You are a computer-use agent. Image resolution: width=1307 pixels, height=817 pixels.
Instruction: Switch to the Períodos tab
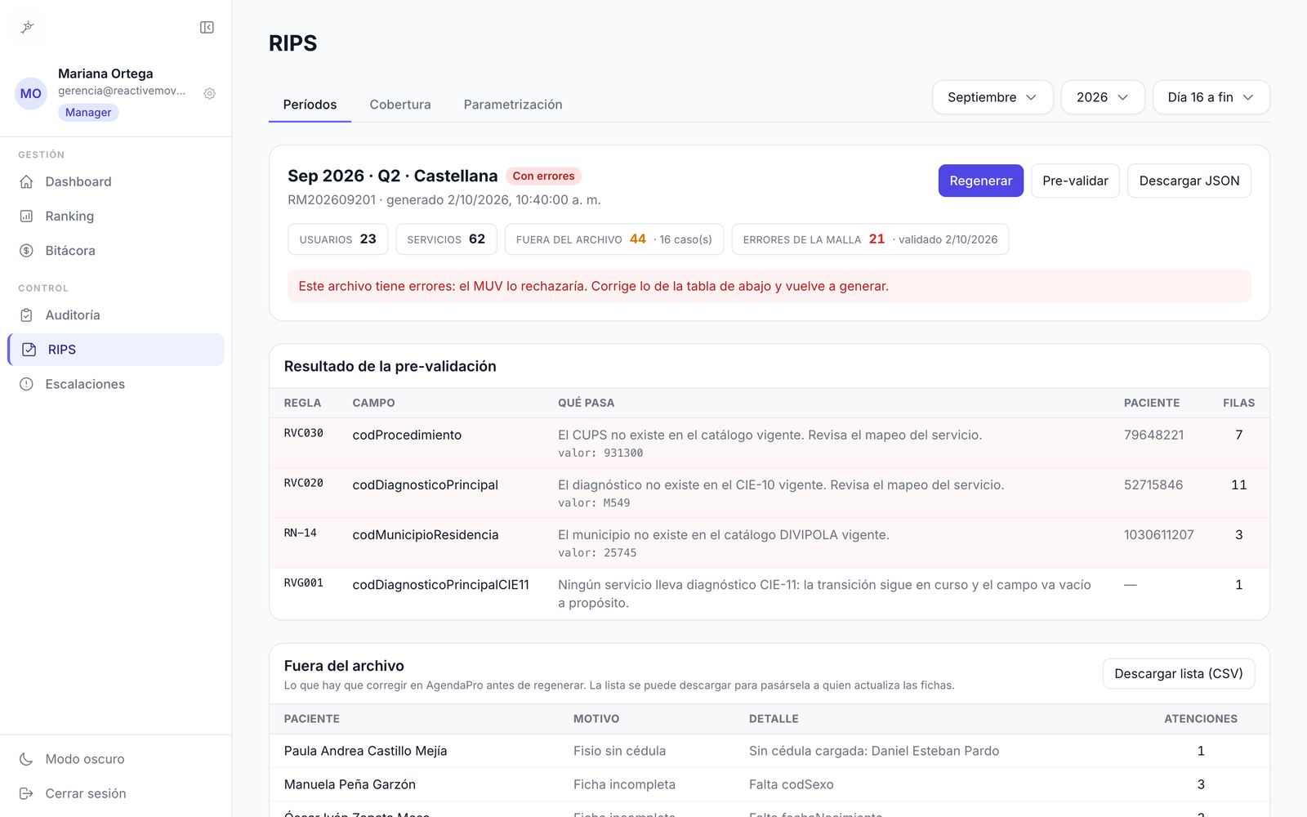click(x=310, y=105)
